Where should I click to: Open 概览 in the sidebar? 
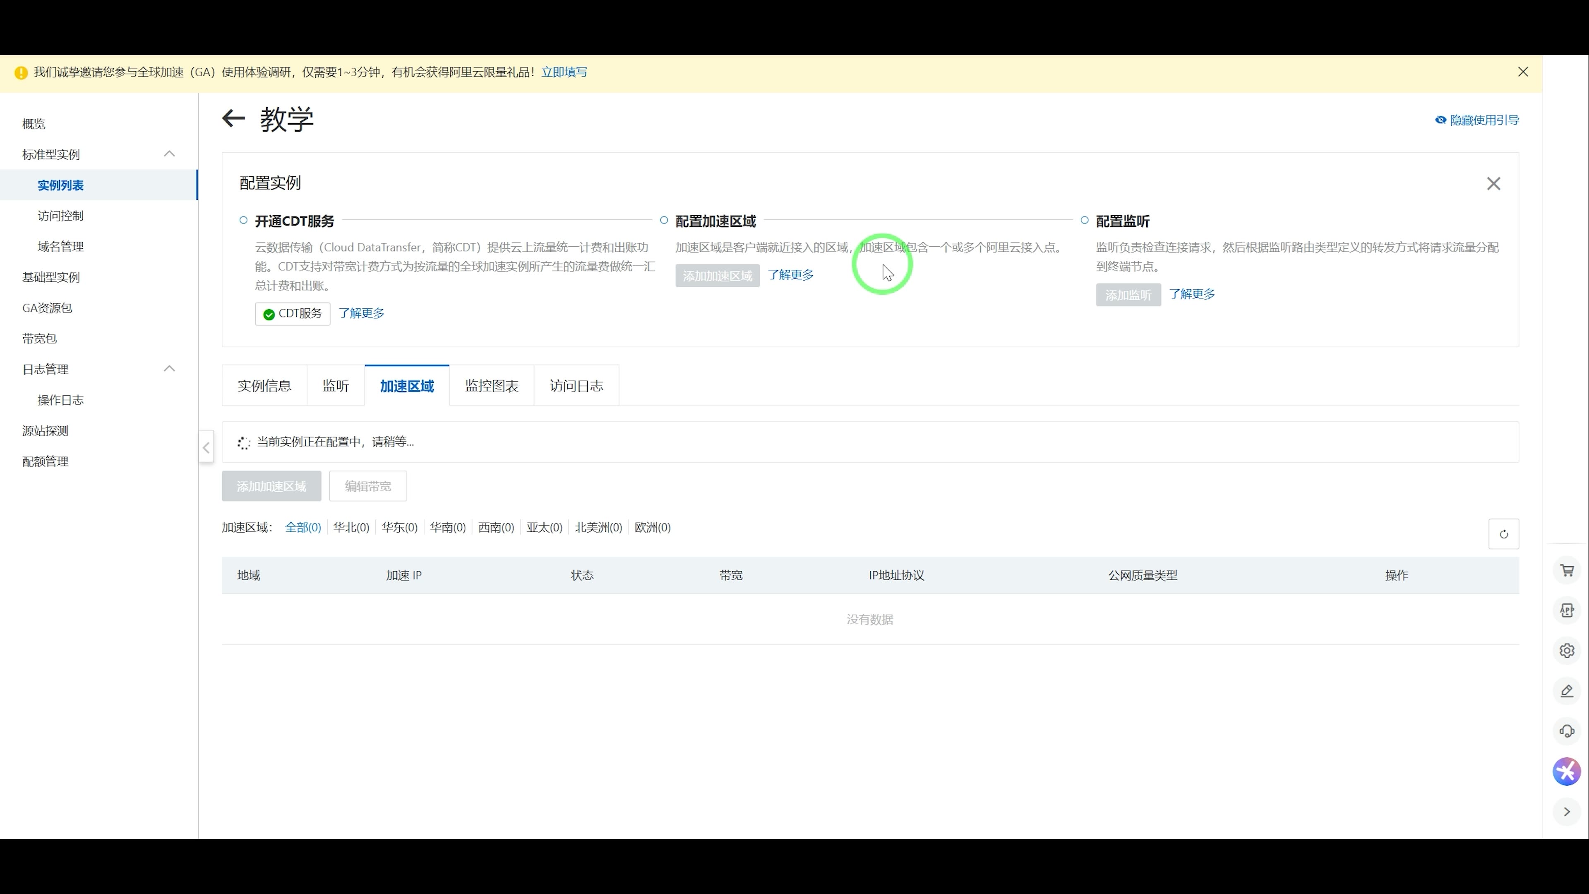pyautogui.click(x=34, y=124)
